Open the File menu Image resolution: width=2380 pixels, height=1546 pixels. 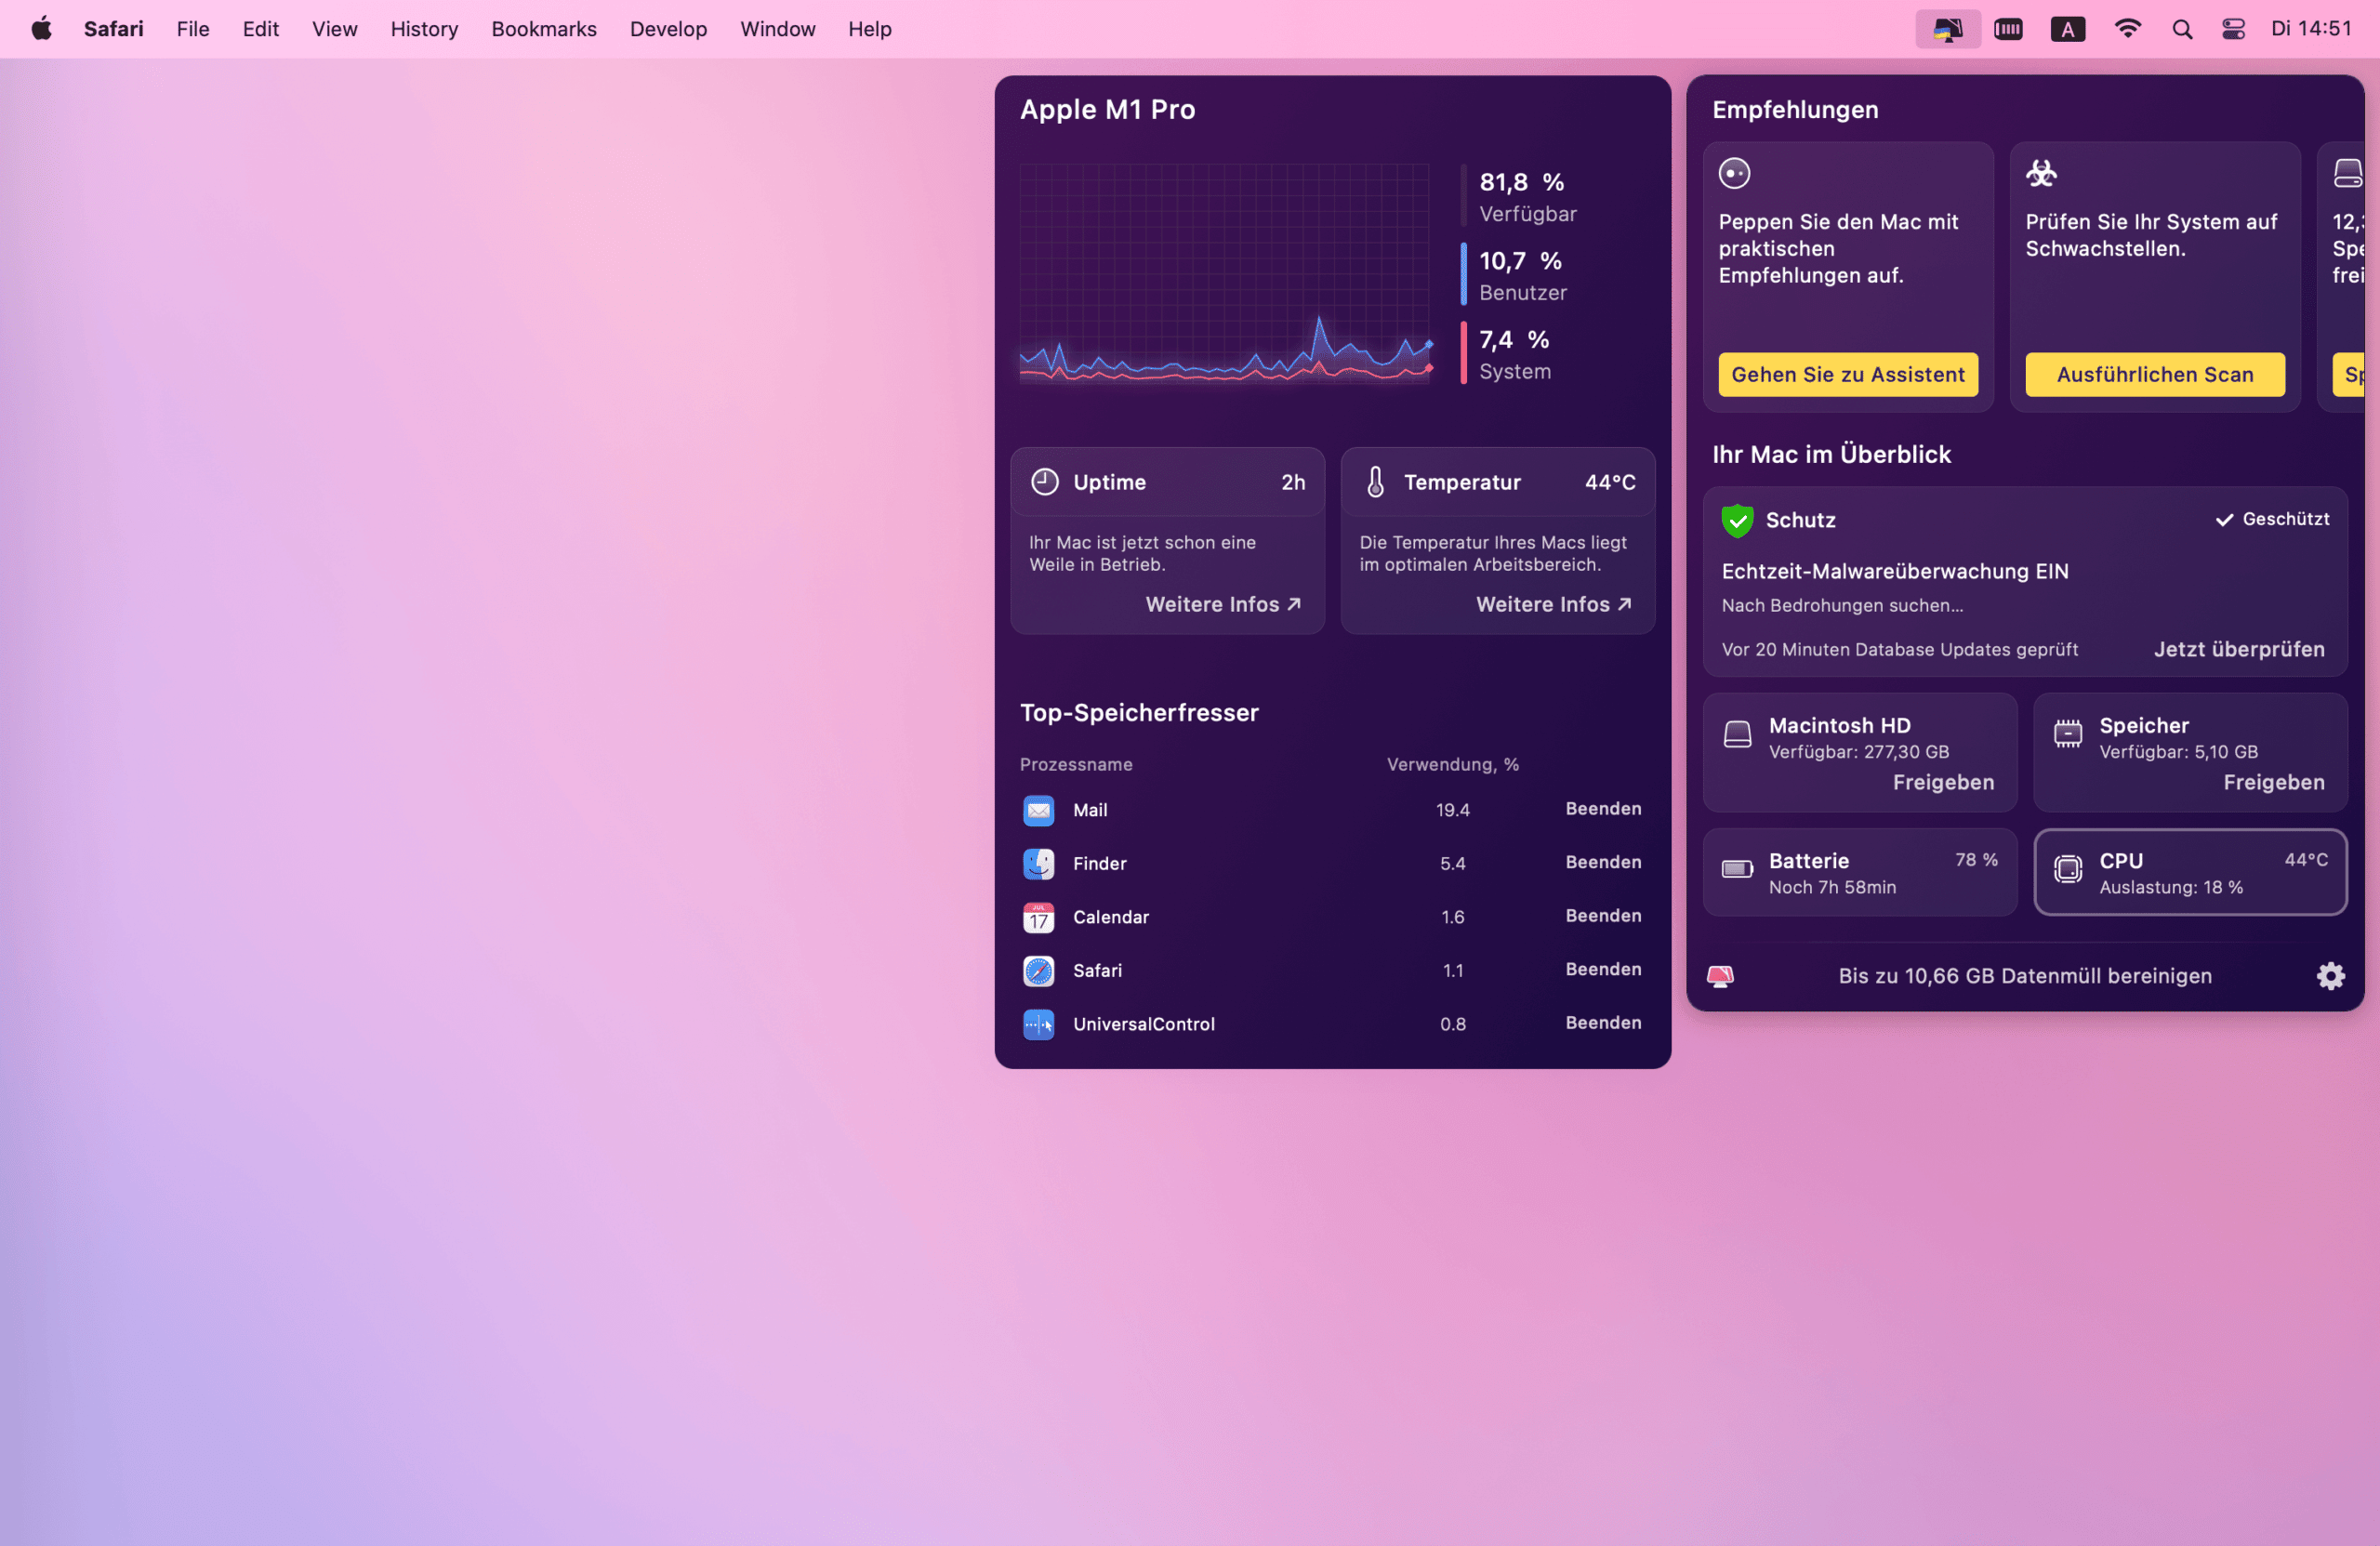tap(193, 29)
